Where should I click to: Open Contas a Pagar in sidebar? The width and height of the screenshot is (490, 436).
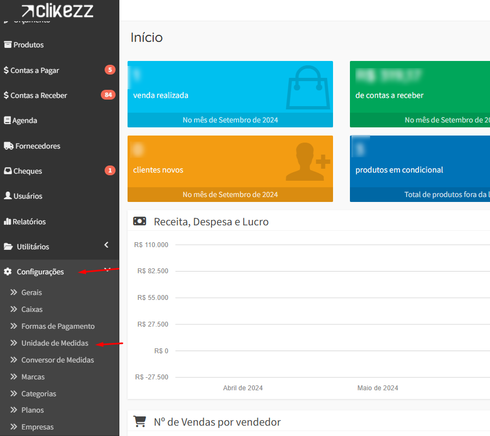coord(34,70)
